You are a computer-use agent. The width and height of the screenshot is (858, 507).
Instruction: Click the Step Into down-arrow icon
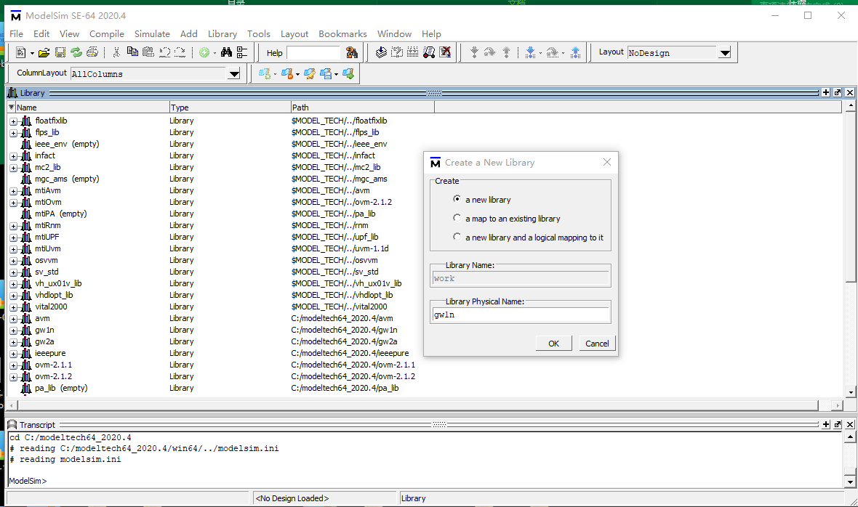(x=474, y=52)
